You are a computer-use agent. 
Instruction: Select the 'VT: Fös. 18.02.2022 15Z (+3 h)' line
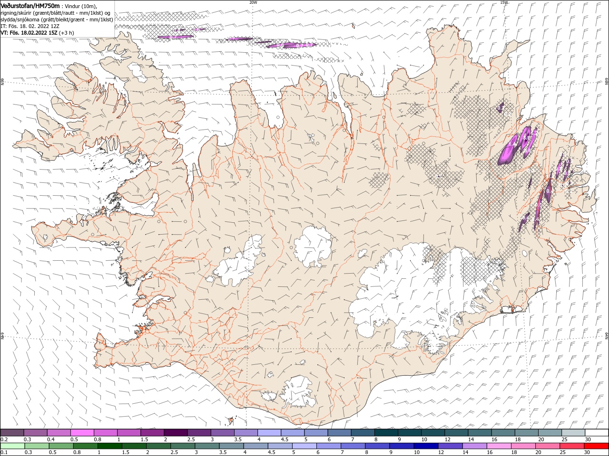click(37, 33)
